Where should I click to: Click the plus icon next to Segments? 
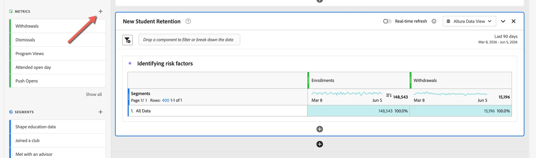(x=100, y=112)
